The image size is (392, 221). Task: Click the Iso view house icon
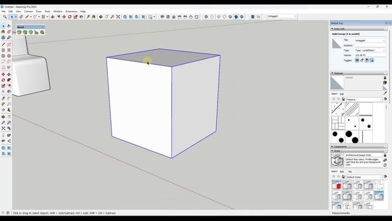click(162, 17)
